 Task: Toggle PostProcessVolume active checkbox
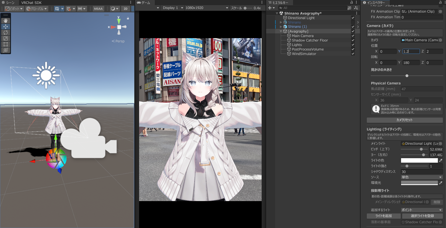point(353,49)
